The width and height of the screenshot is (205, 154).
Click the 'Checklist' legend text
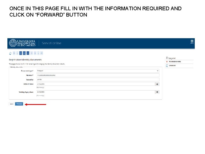coord(172,66)
